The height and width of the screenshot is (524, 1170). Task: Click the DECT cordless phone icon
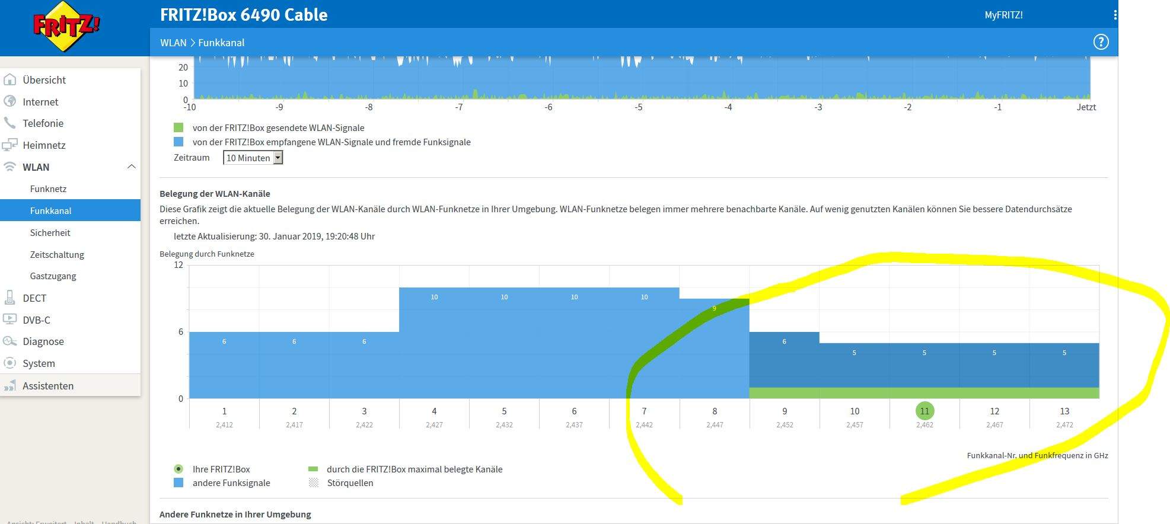(10, 298)
